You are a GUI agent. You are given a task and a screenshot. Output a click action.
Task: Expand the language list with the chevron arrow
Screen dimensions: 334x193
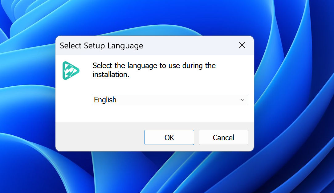tap(242, 100)
